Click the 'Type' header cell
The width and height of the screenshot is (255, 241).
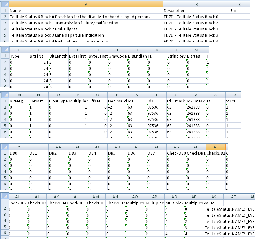(19, 56)
